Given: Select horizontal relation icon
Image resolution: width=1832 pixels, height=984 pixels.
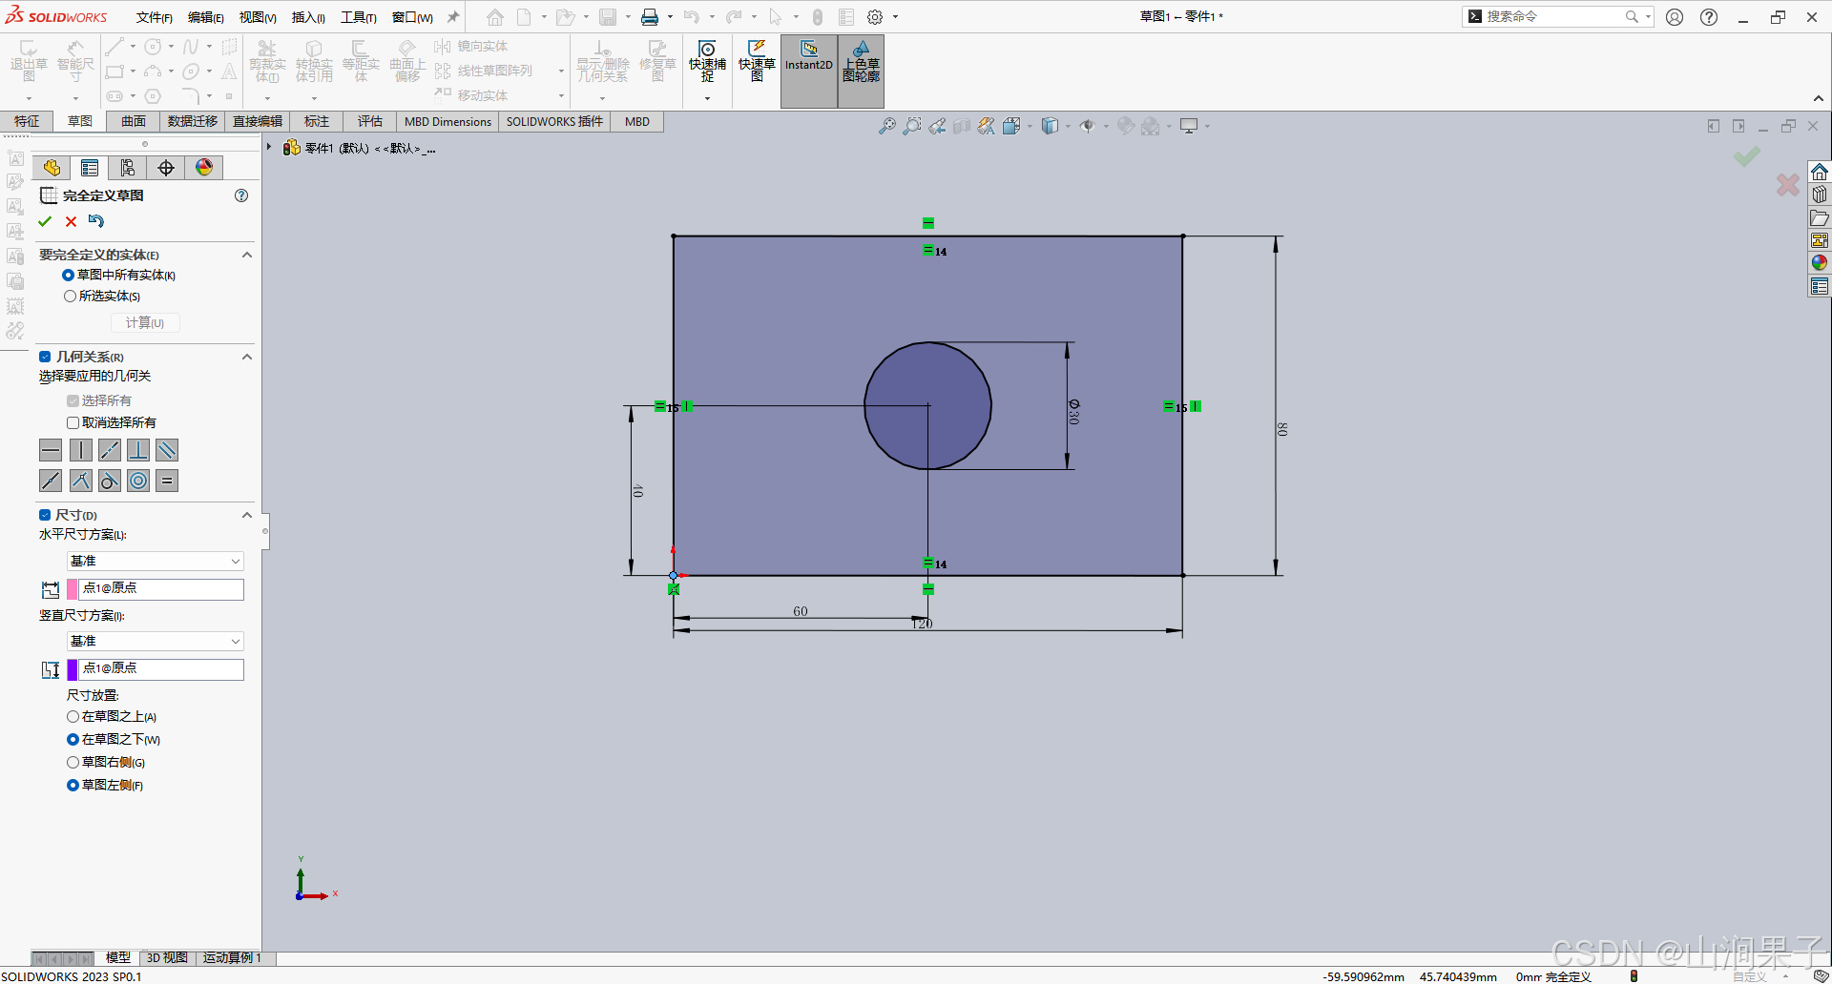Looking at the screenshot, I should click(51, 450).
